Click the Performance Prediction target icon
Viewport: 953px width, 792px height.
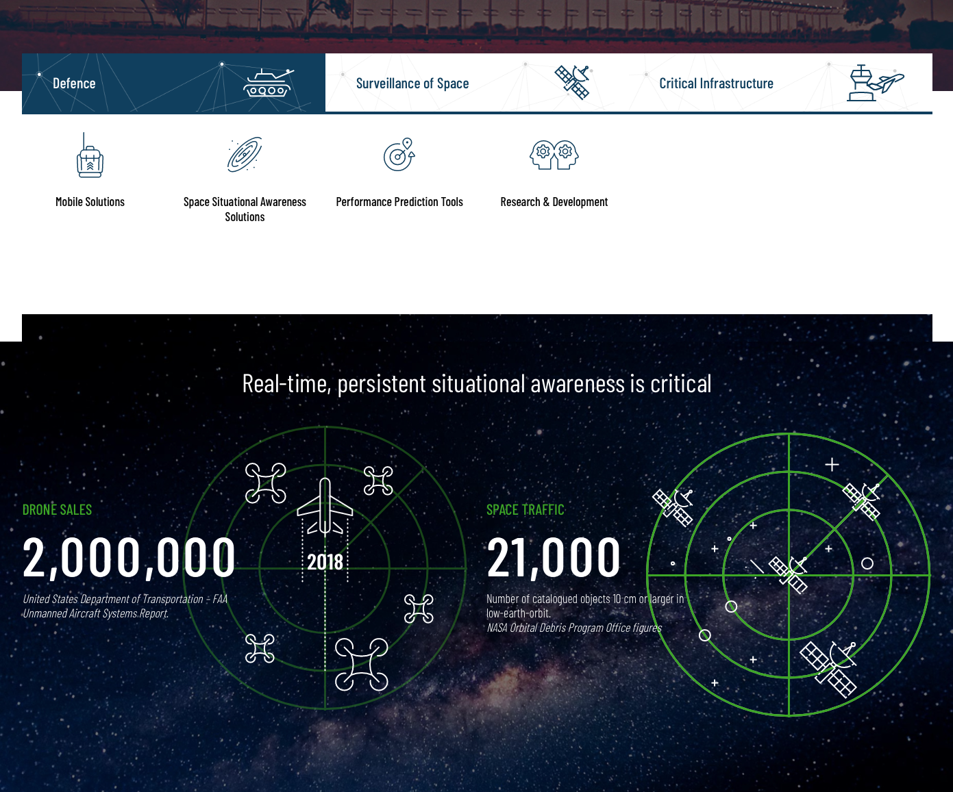click(399, 155)
